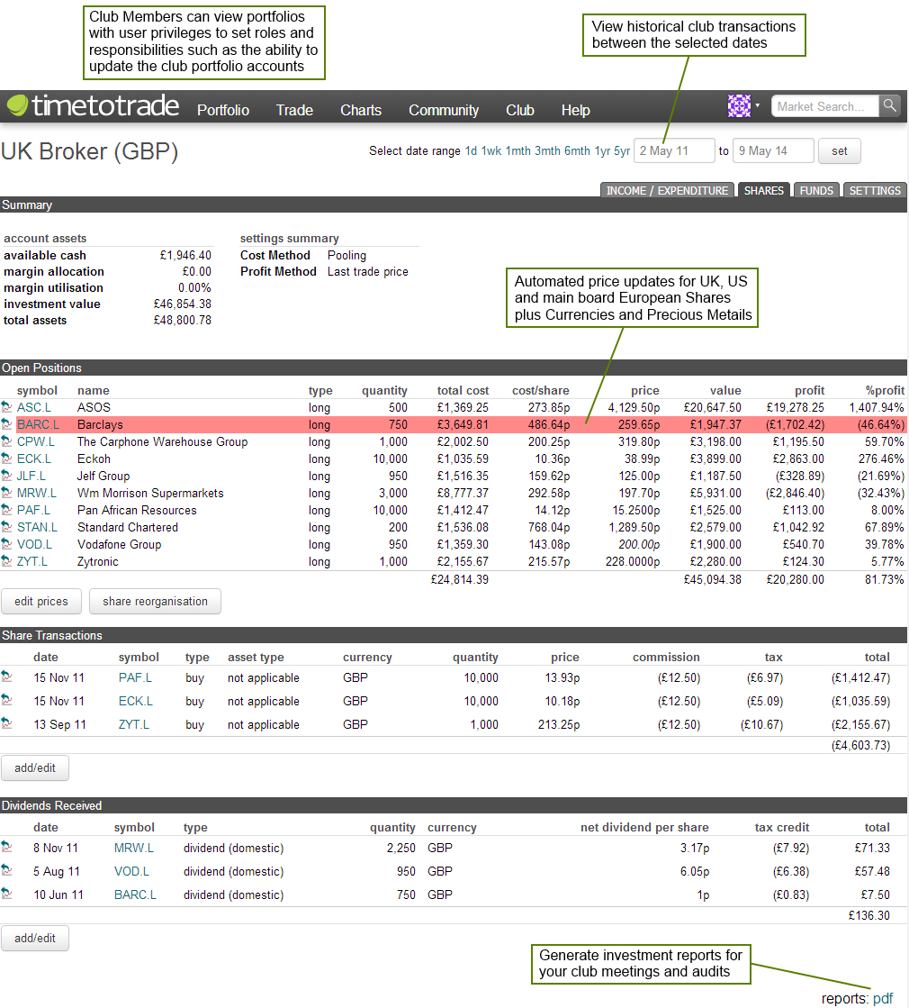
Task: Click the icon beside 8 Nov 11 dividend
Action: [7, 848]
